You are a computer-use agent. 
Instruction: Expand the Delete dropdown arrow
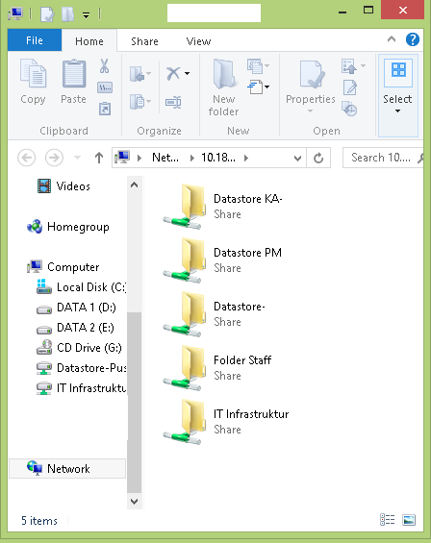(188, 73)
